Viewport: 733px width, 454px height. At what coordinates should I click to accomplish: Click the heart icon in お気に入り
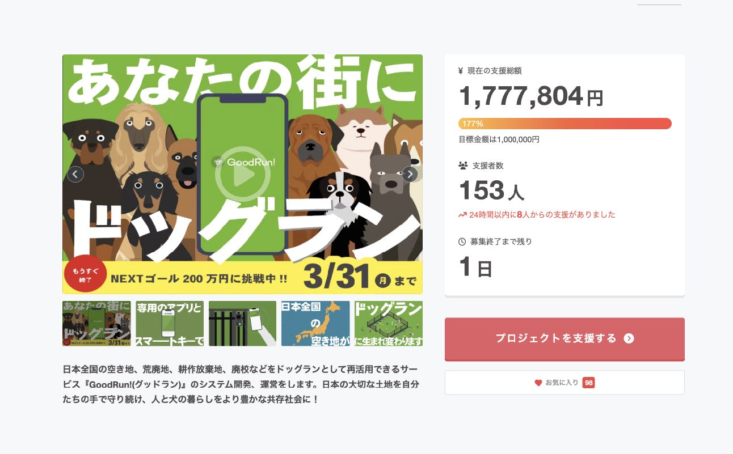click(x=538, y=383)
